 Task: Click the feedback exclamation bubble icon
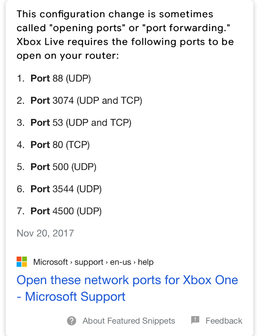[x=195, y=320]
